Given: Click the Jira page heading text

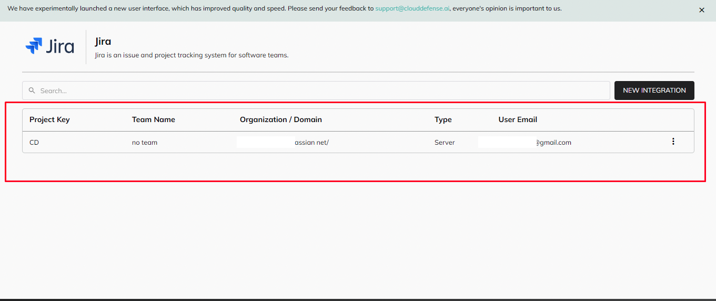Looking at the screenshot, I should 103,42.
